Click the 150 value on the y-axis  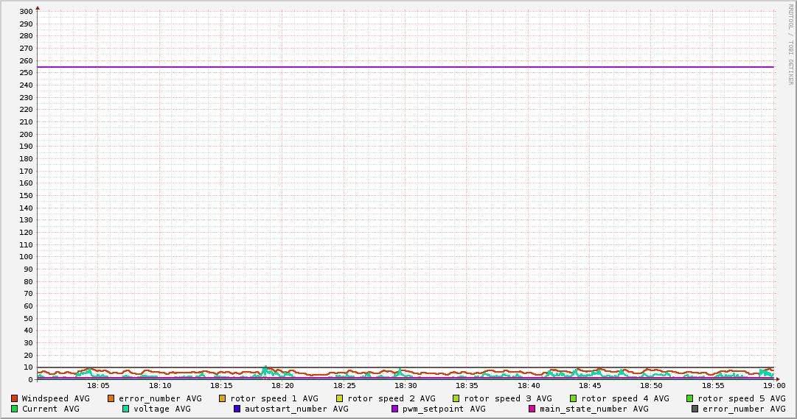point(26,195)
